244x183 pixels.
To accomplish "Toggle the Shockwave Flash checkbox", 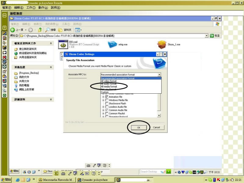I will click(107, 103).
